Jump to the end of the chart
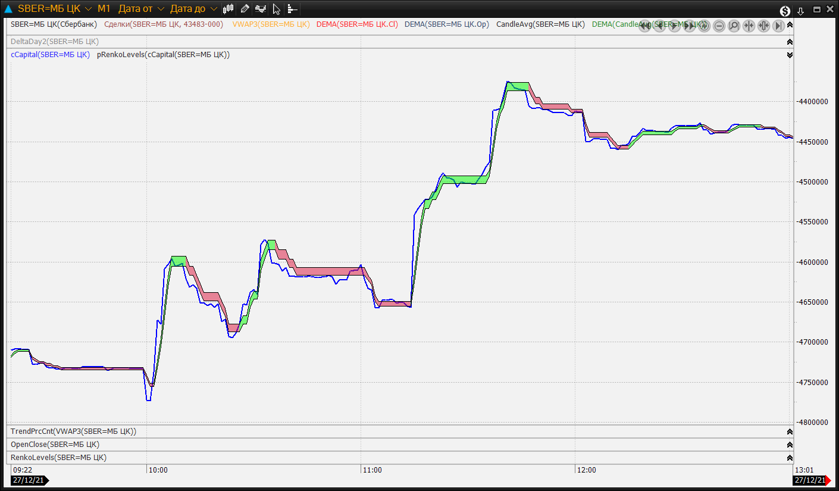The width and height of the screenshot is (839, 491). [x=778, y=26]
